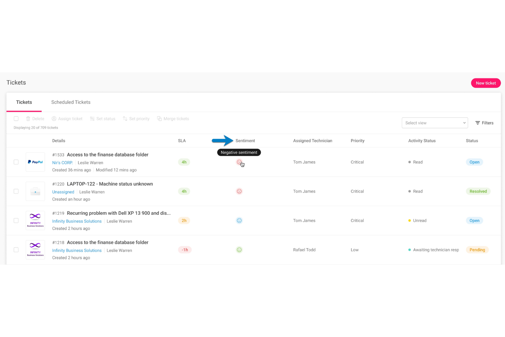505x337 pixels.
Task: Click the Set priority sort icon
Action: [125, 118]
